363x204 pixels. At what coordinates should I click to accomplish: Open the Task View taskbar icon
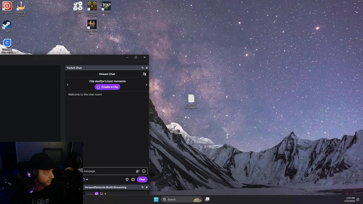(207, 199)
